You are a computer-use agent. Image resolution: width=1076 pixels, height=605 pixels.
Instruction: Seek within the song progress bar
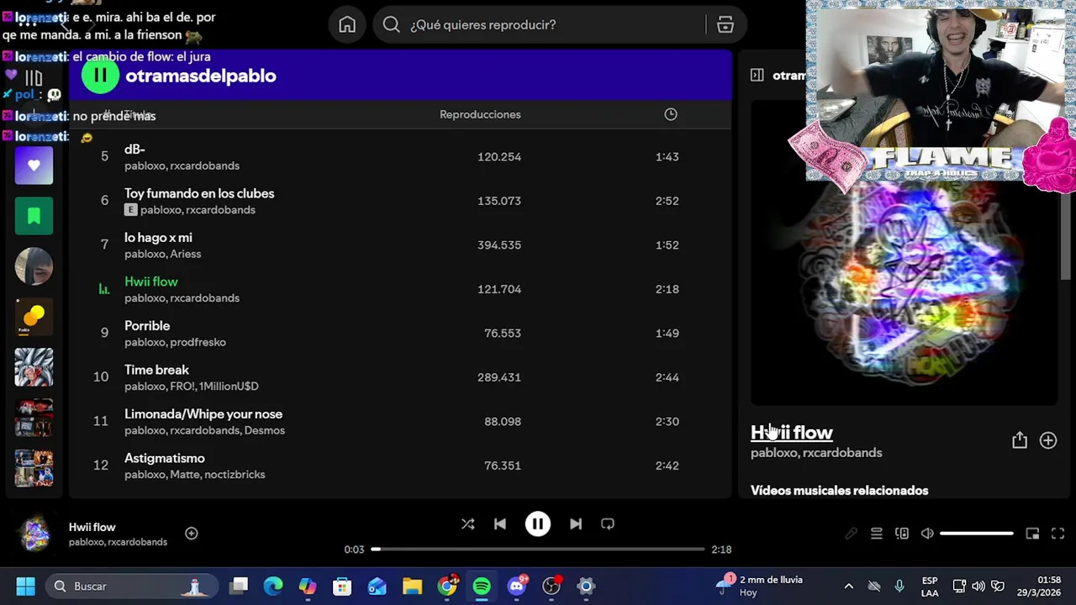pyautogui.click(x=538, y=550)
